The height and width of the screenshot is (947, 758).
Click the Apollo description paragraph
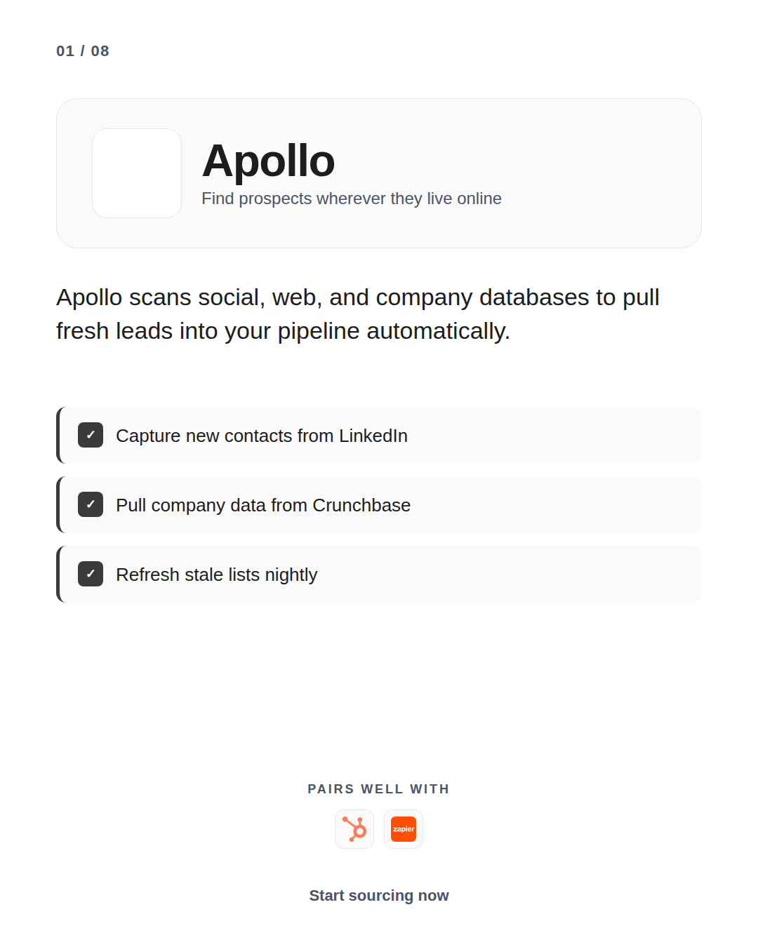point(358,314)
